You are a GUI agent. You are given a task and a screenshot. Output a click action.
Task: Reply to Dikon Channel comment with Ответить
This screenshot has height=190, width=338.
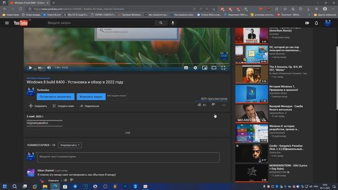point(53,180)
